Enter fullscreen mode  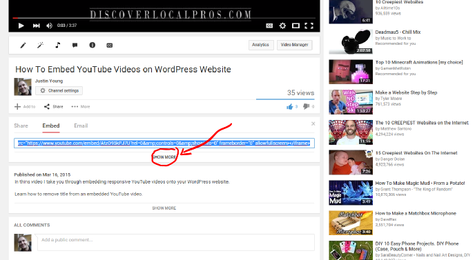tap(309, 26)
